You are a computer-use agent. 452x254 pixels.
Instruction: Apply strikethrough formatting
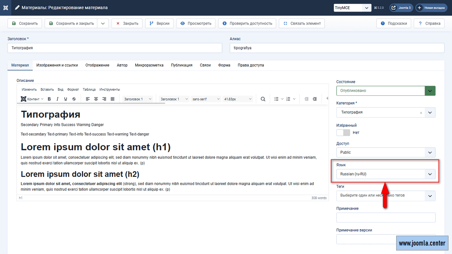point(74,99)
